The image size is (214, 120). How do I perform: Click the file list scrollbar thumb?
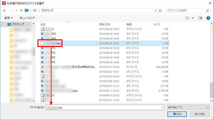click(x=212, y=90)
